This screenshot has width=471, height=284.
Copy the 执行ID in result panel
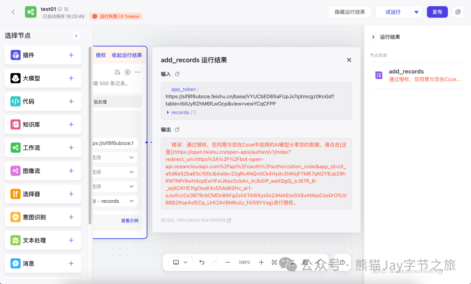(229, 220)
